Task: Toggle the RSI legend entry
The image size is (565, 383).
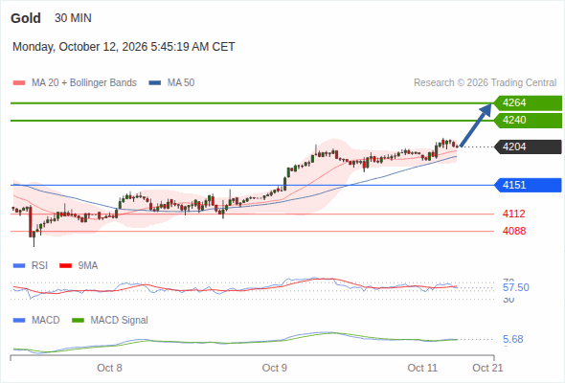Action: click(31, 266)
